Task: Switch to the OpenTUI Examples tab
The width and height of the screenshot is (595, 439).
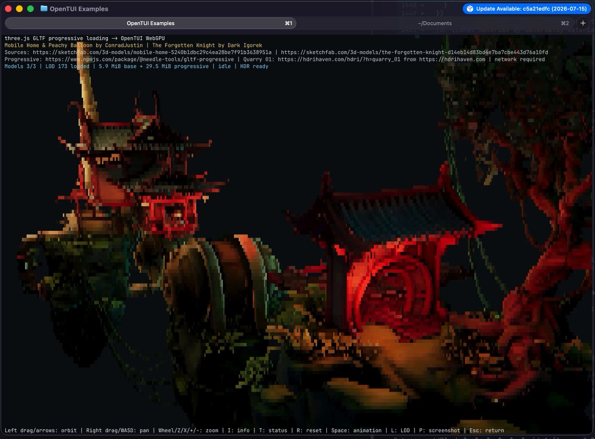Action: [x=151, y=23]
